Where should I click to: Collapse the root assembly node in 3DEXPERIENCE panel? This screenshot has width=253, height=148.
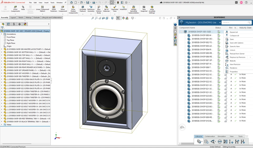182,32
